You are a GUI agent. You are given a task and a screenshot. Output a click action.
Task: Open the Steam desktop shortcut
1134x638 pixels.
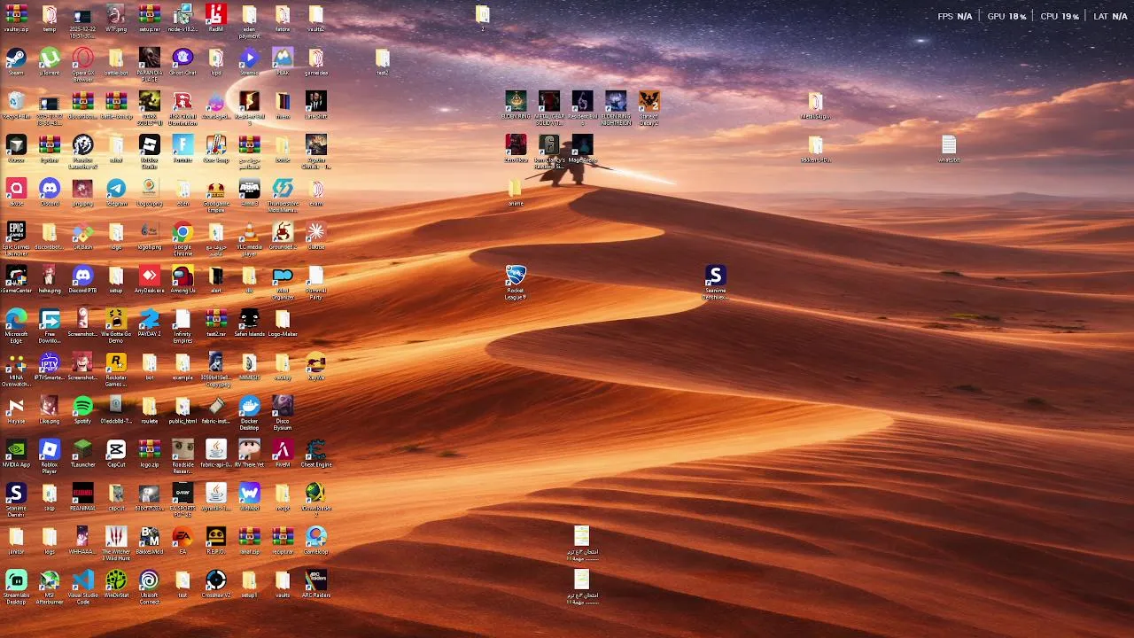16,61
